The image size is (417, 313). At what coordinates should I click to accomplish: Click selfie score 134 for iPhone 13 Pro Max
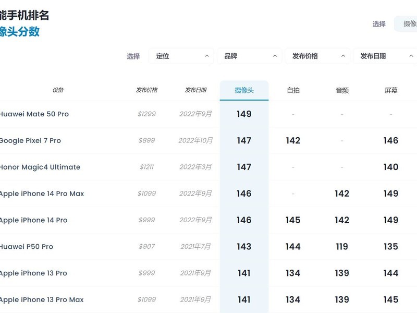293,299
